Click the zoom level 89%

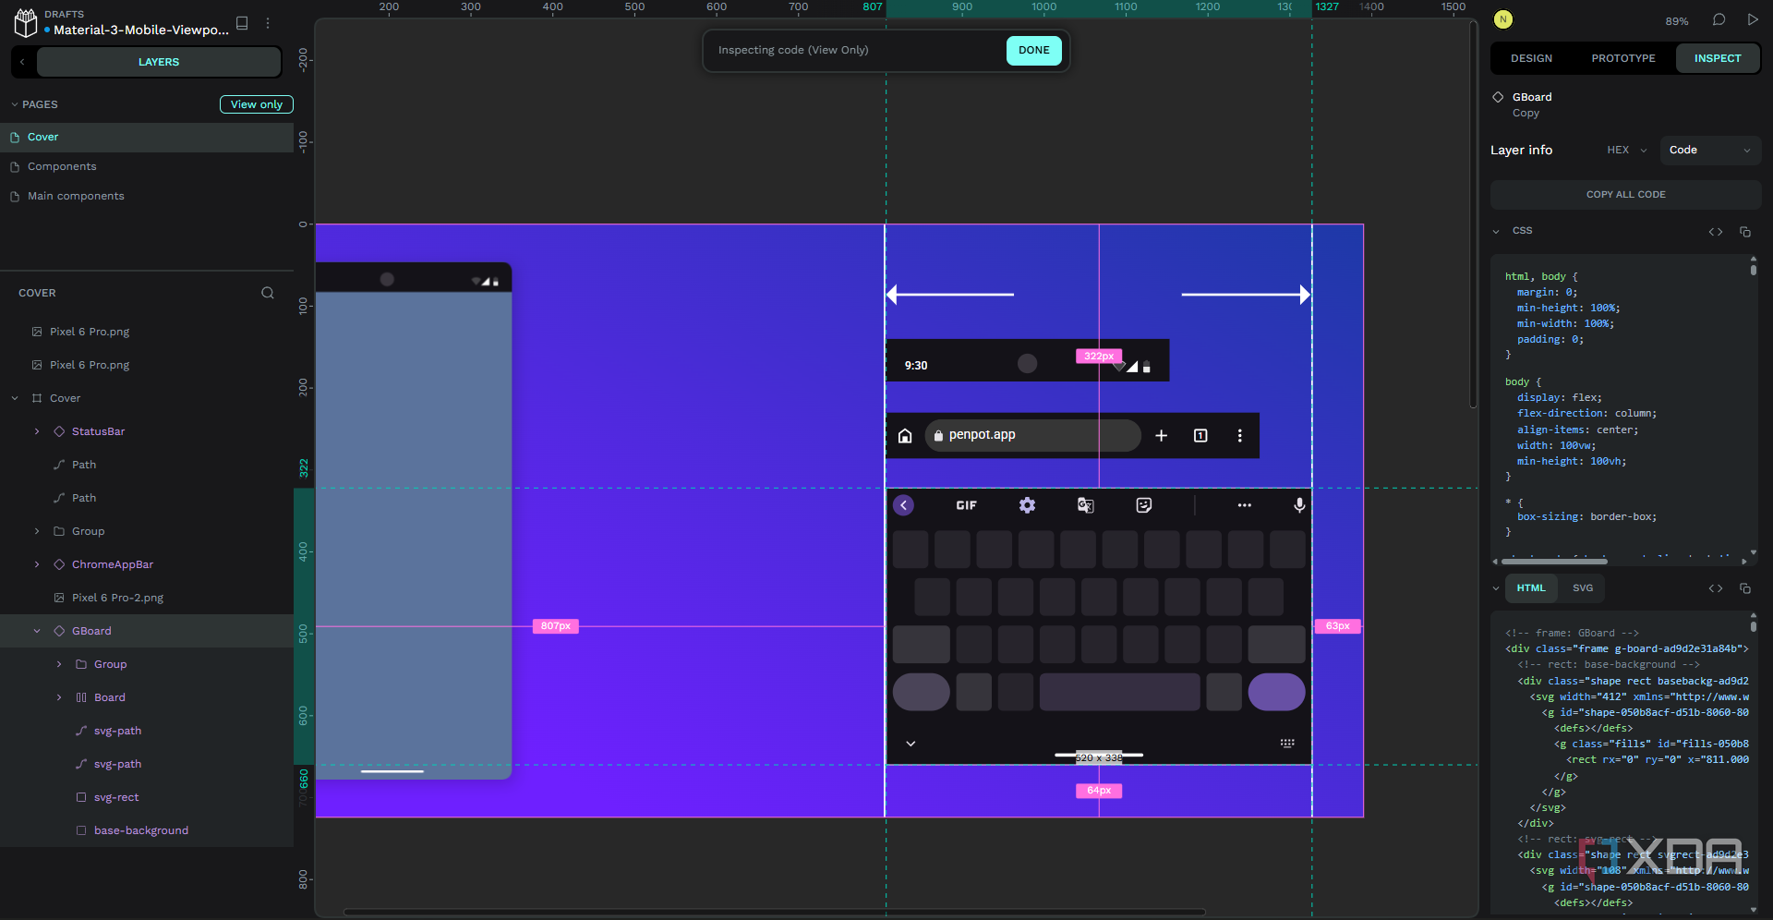pos(1677,21)
